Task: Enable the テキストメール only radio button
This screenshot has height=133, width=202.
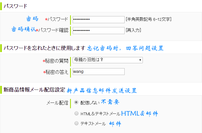Action: point(76,123)
